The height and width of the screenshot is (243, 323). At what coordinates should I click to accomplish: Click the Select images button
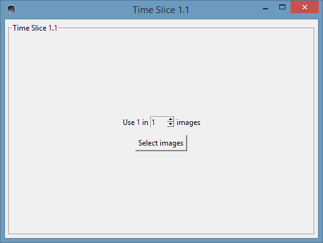pyautogui.click(x=161, y=143)
